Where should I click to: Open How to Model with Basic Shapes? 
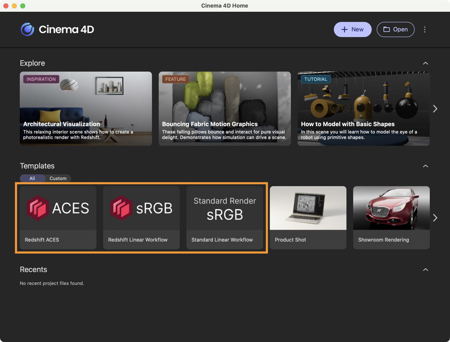[363, 109]
